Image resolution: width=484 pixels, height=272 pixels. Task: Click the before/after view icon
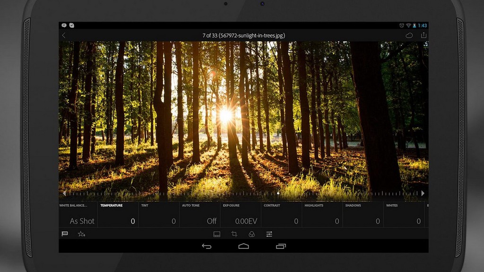[216, 234]
